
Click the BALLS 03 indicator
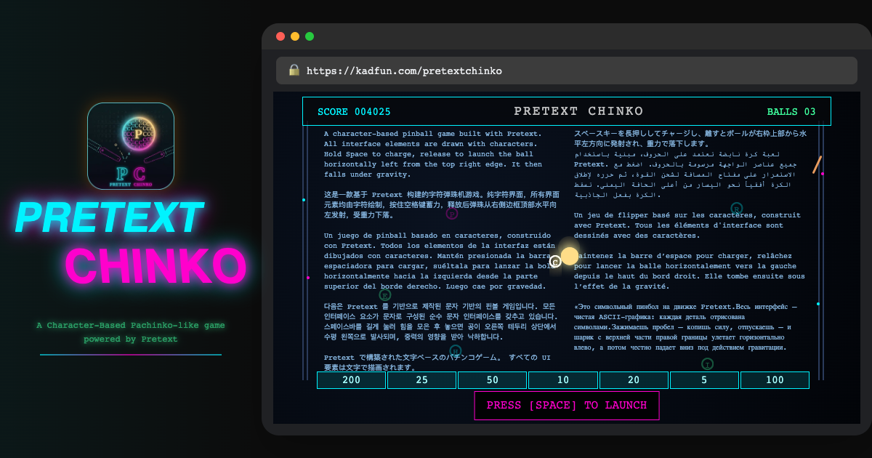tap(791, 111)
